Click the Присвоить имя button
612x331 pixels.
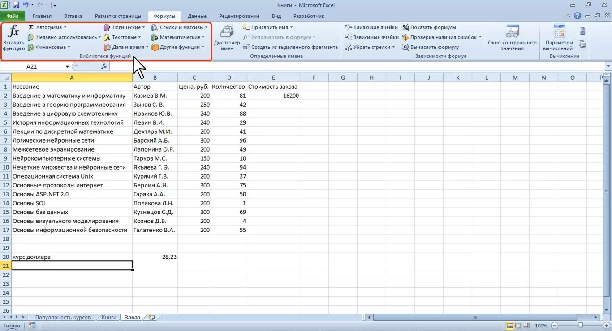click(268, 27)
